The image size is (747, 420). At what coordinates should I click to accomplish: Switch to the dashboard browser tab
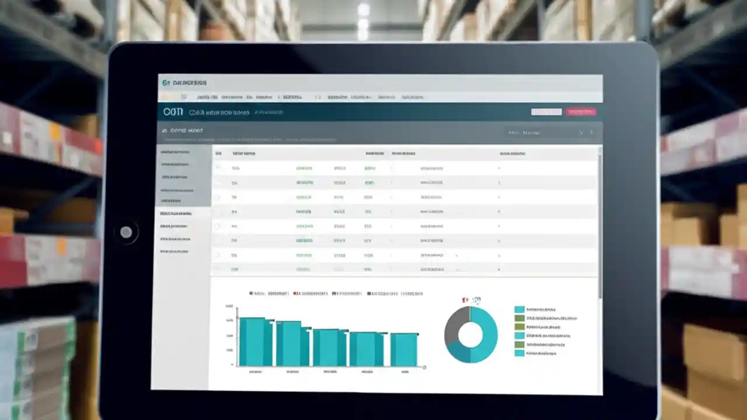pyautogui.click(x=188, y=82)
